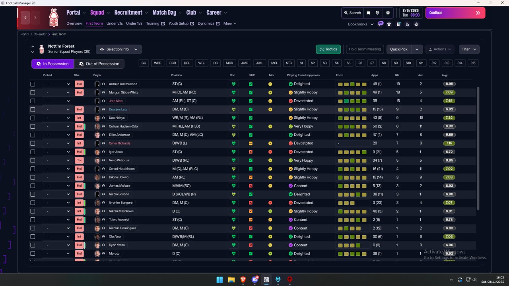
Task: Switch to the Under 21s tab
Action: 115,23
